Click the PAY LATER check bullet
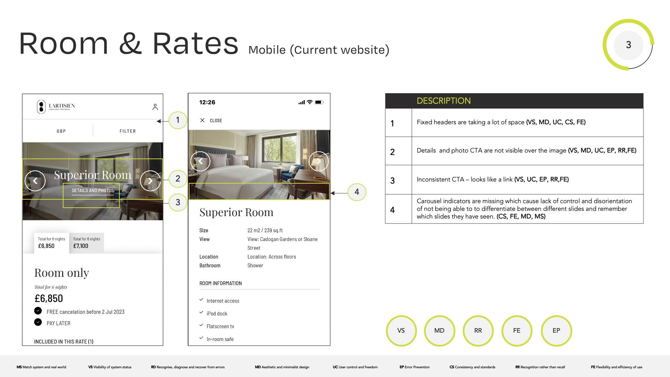670x377 pixels. (38, 322)
